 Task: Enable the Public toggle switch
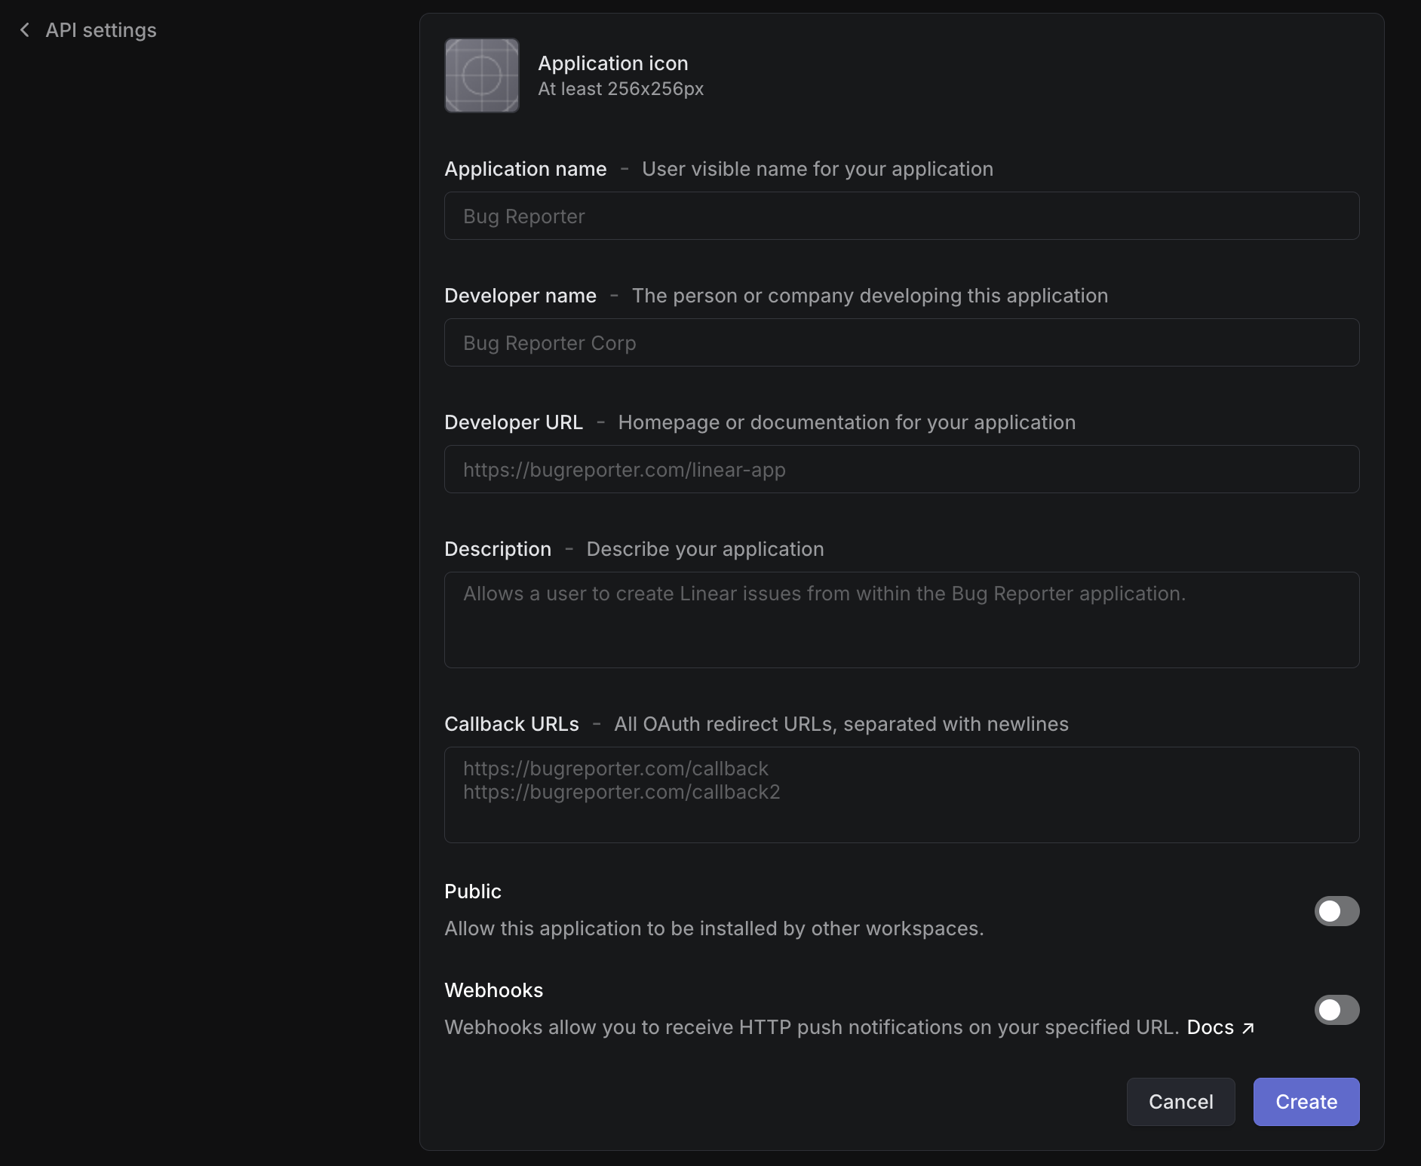click(1336, 911)
